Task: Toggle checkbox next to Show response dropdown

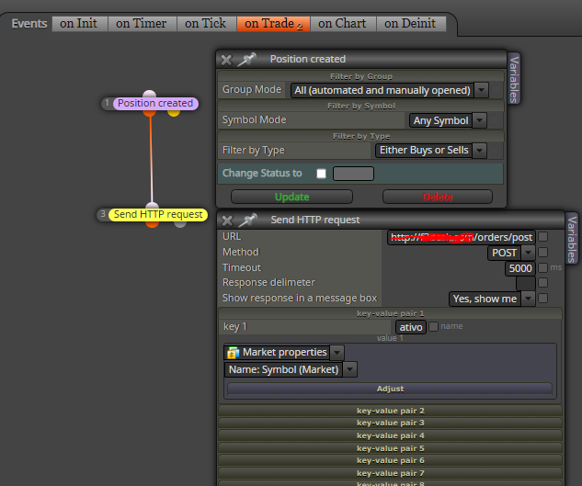Action: pyautogui.click(x=542, y=298)
